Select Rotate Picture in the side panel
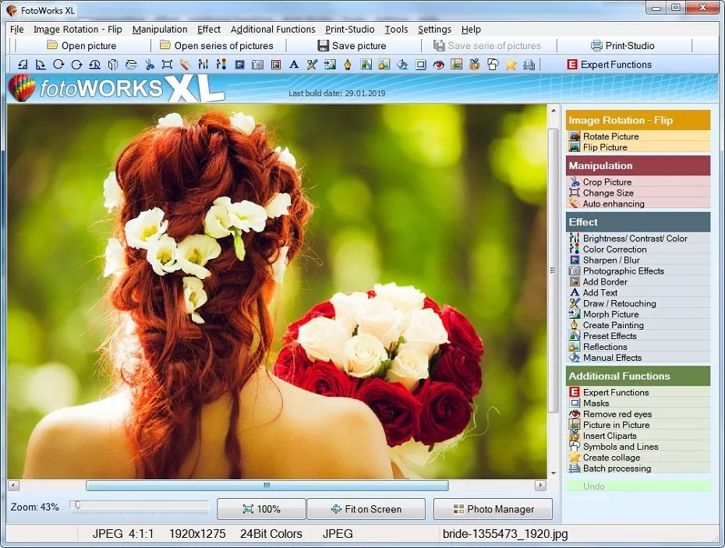This screenshot has height=548, width=725. [610, 136]
